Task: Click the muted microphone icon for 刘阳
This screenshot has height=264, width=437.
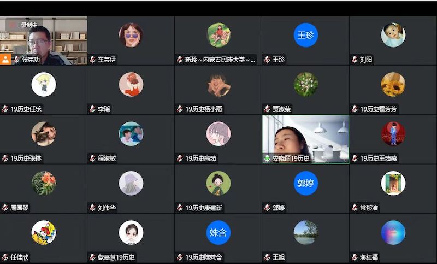Action: (x=355, y=60)
